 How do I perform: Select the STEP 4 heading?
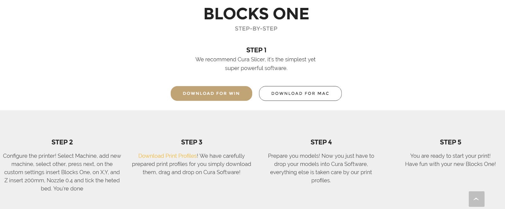[x=321, y=142]
